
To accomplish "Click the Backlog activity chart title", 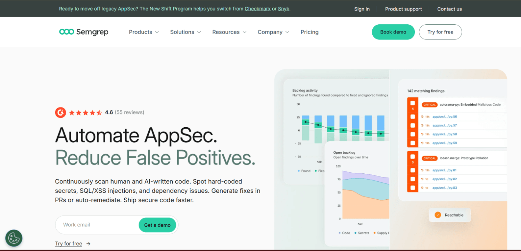I will (305, 90).
